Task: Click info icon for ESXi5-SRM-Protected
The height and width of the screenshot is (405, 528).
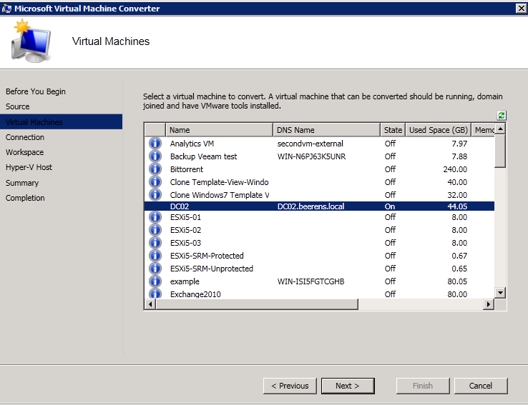Action: point(155,256)
